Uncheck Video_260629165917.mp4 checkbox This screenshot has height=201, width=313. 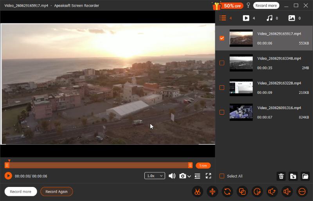pyautogui.click(x=222, y=38)
